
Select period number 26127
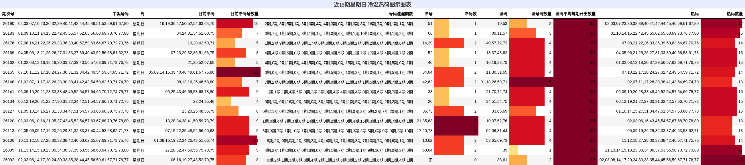pos(9,111)
